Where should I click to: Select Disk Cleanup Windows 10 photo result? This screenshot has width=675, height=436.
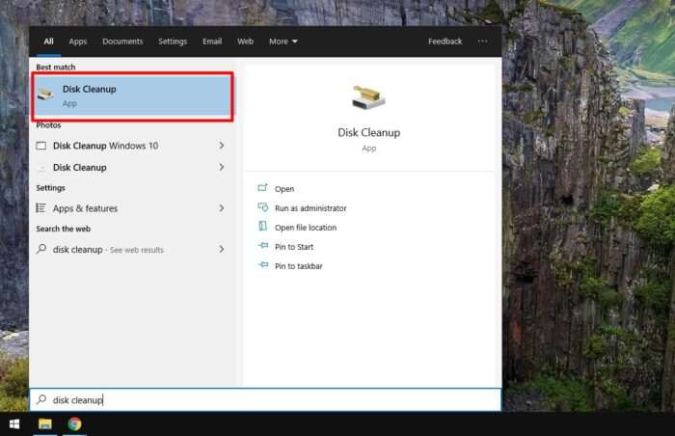[133, 146]
